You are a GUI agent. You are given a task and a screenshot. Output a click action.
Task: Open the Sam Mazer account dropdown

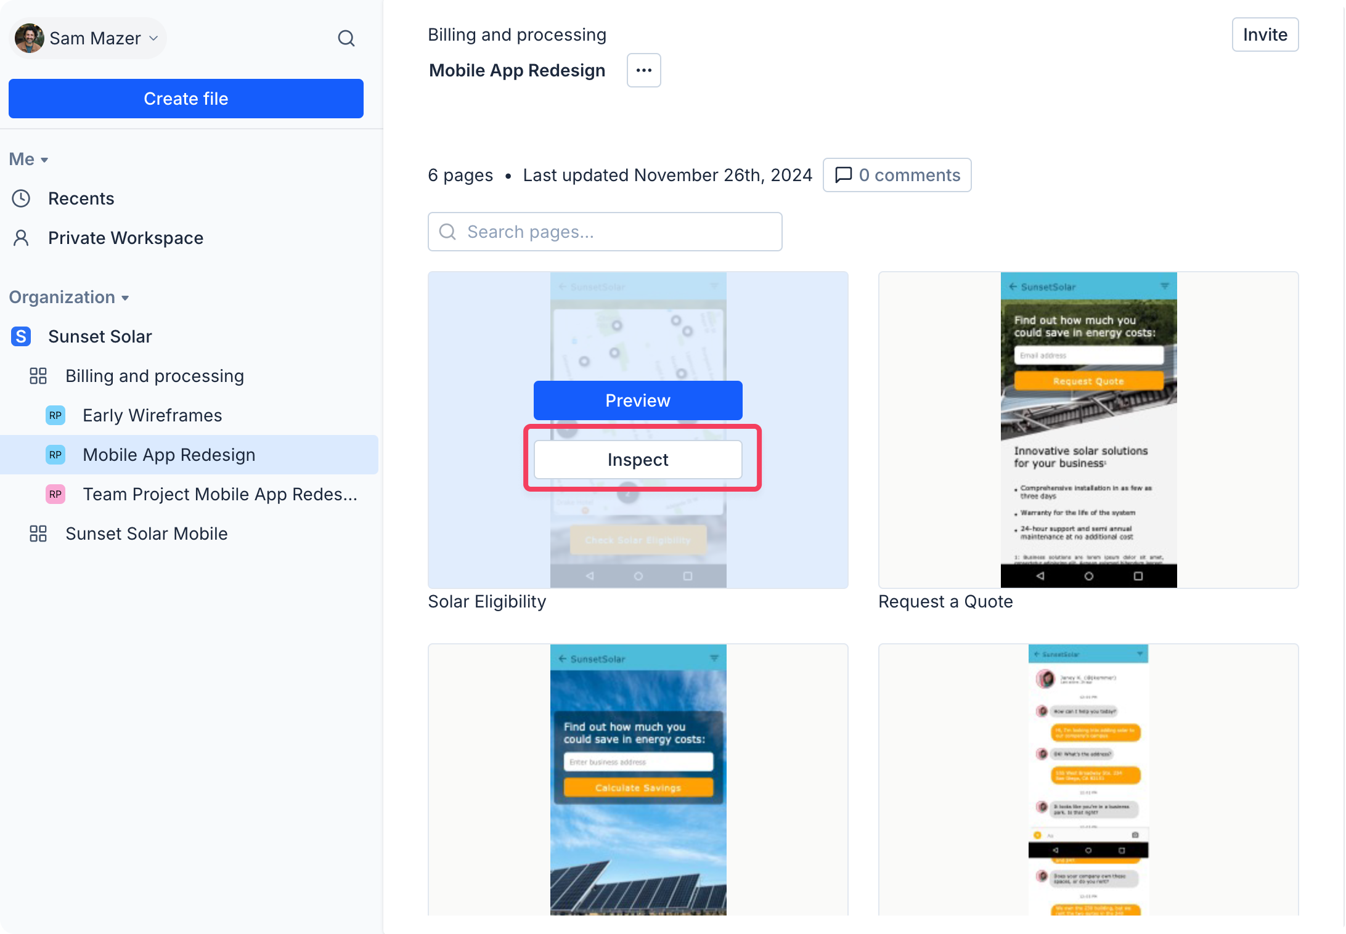pyautogui.click(x=153, y=38)
